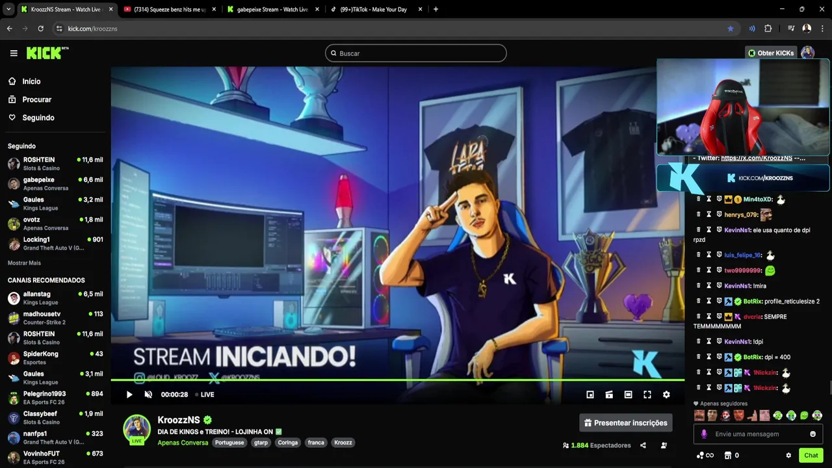Open recommended channel madhousetv
The height and width of the screenshot is (468, 832).
(55, 318)
